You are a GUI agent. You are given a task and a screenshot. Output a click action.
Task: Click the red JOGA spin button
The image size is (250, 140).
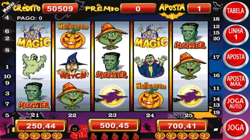(235, 128)
